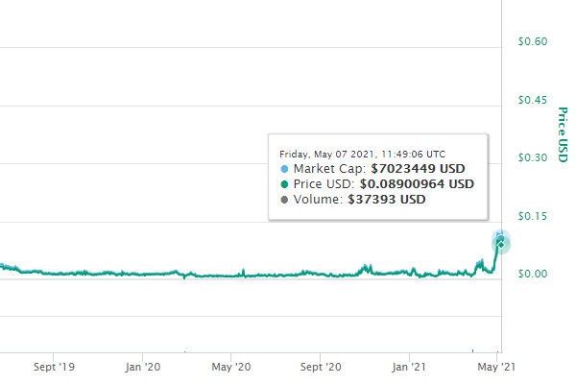Click the Volume $37393 USD line
The width and height of the screenshot is (576, 384).
pyautogui.click(x=353, y=199)
